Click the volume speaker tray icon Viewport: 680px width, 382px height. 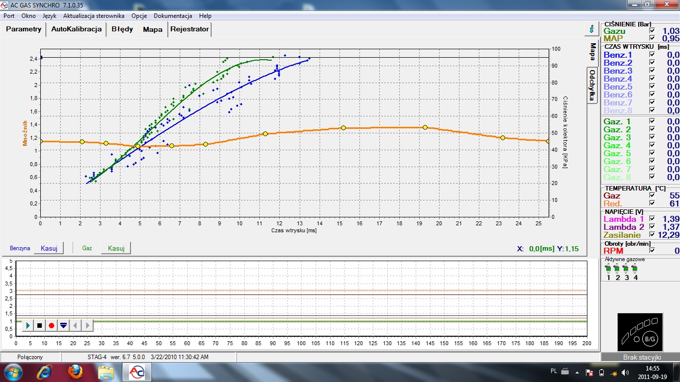point(625,372)
